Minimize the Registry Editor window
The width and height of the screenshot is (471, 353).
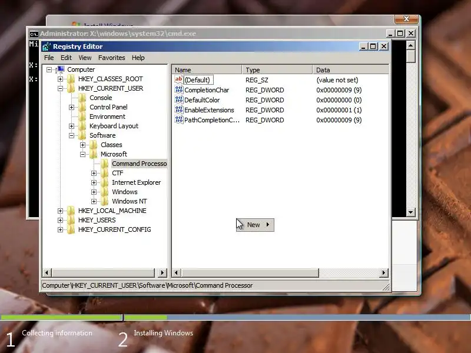click(363, 46)
